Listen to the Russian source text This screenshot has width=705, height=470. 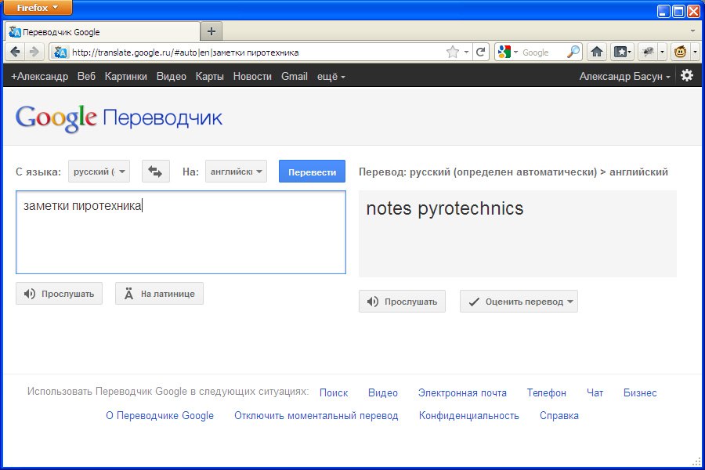59,294
